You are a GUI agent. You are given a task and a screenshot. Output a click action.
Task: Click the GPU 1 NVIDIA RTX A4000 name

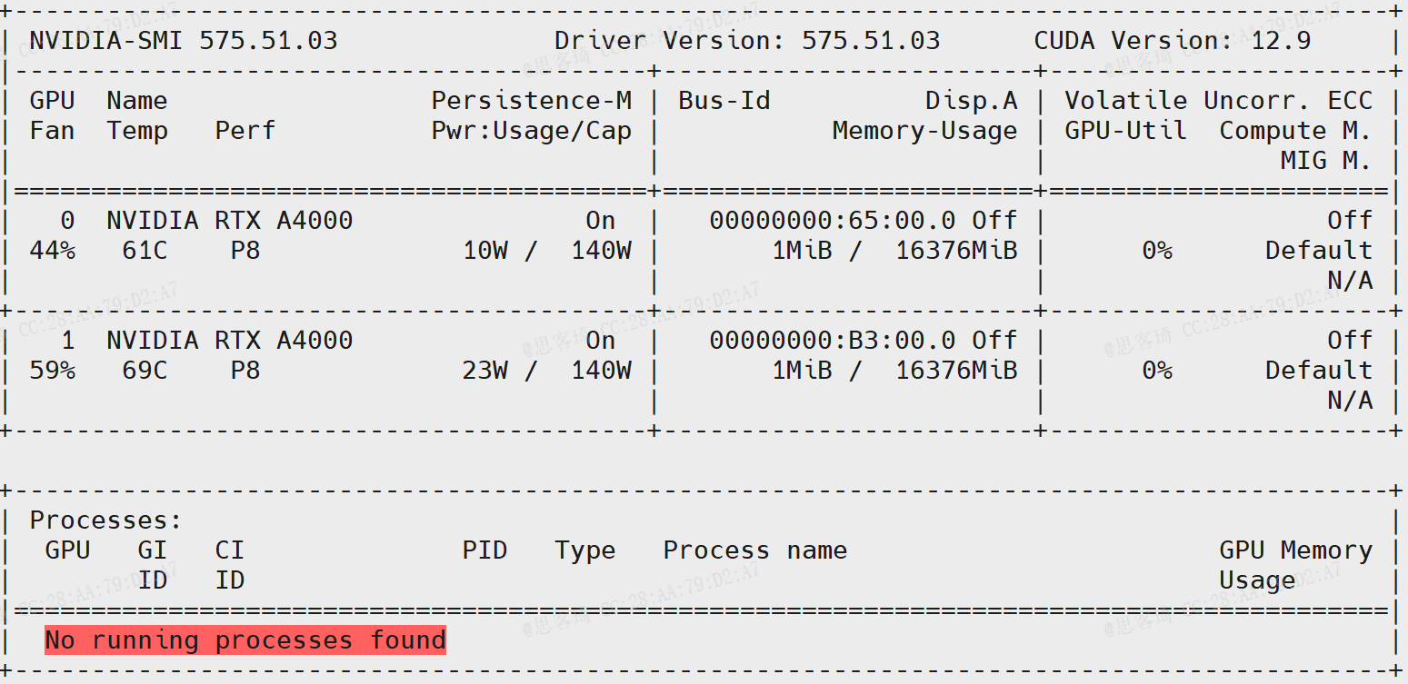click(230, 341)
